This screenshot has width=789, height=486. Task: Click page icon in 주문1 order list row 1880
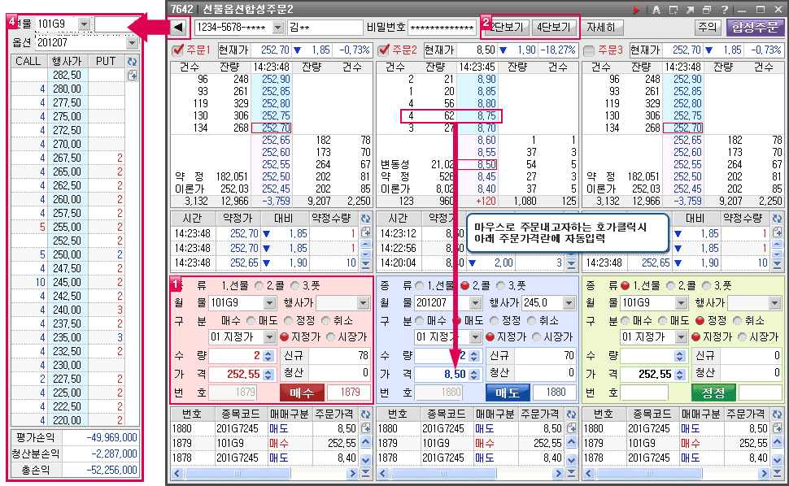(x=366, y=428)
